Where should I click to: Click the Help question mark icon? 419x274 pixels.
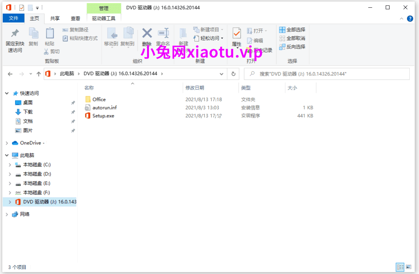click(x=410, y=19)
